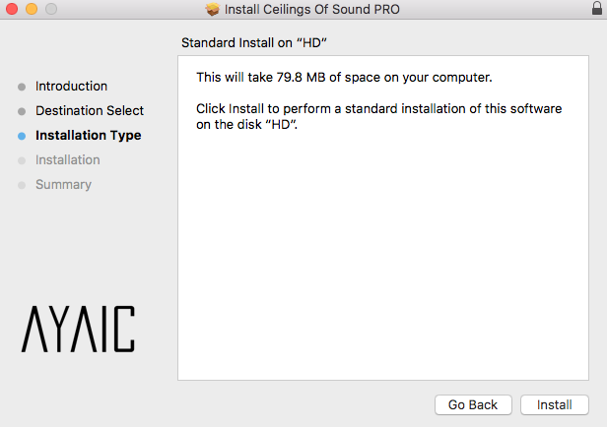Click the AYAIC logo
607x427 pixels.
pos(79,329)
